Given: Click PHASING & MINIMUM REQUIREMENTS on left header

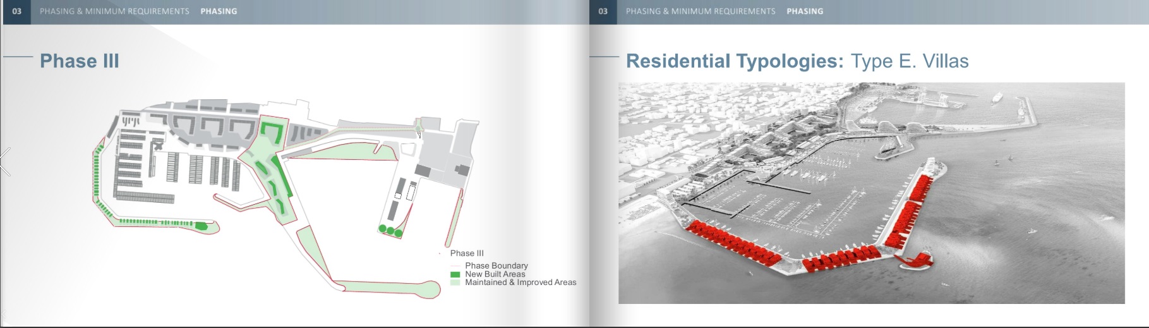Looking at the screenshot, I should point(114,11).
